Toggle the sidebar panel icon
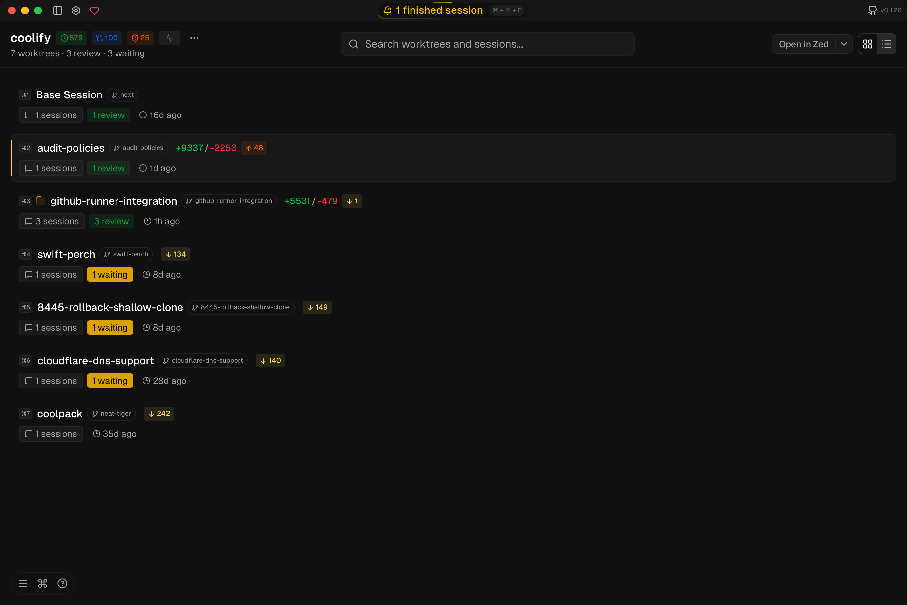 point(57,10)
